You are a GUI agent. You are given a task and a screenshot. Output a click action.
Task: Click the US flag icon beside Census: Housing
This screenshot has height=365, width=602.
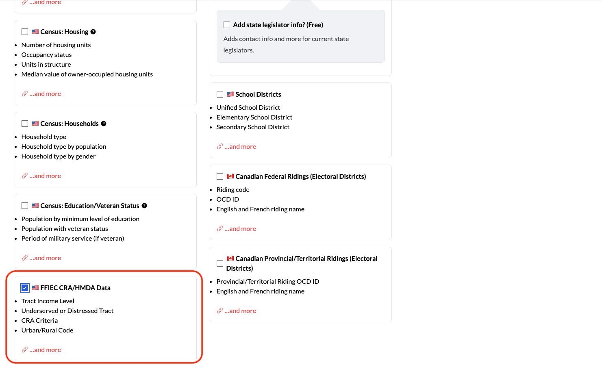pyautogui.click(x=35, y=31)
